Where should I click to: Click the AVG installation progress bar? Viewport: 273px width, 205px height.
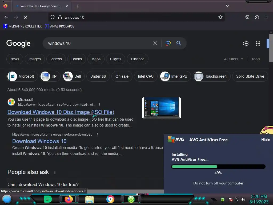coord(218,167)
